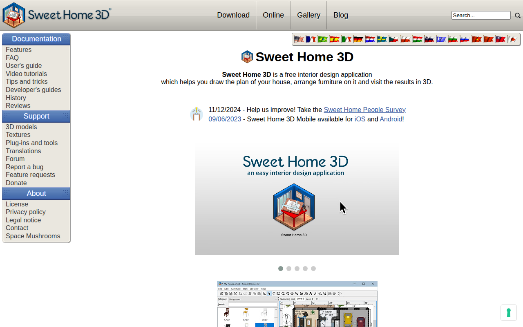This screenshot has height=327, width=523.
Task: Open Video tutorials in the sidebar
Action: pos(26,74)
